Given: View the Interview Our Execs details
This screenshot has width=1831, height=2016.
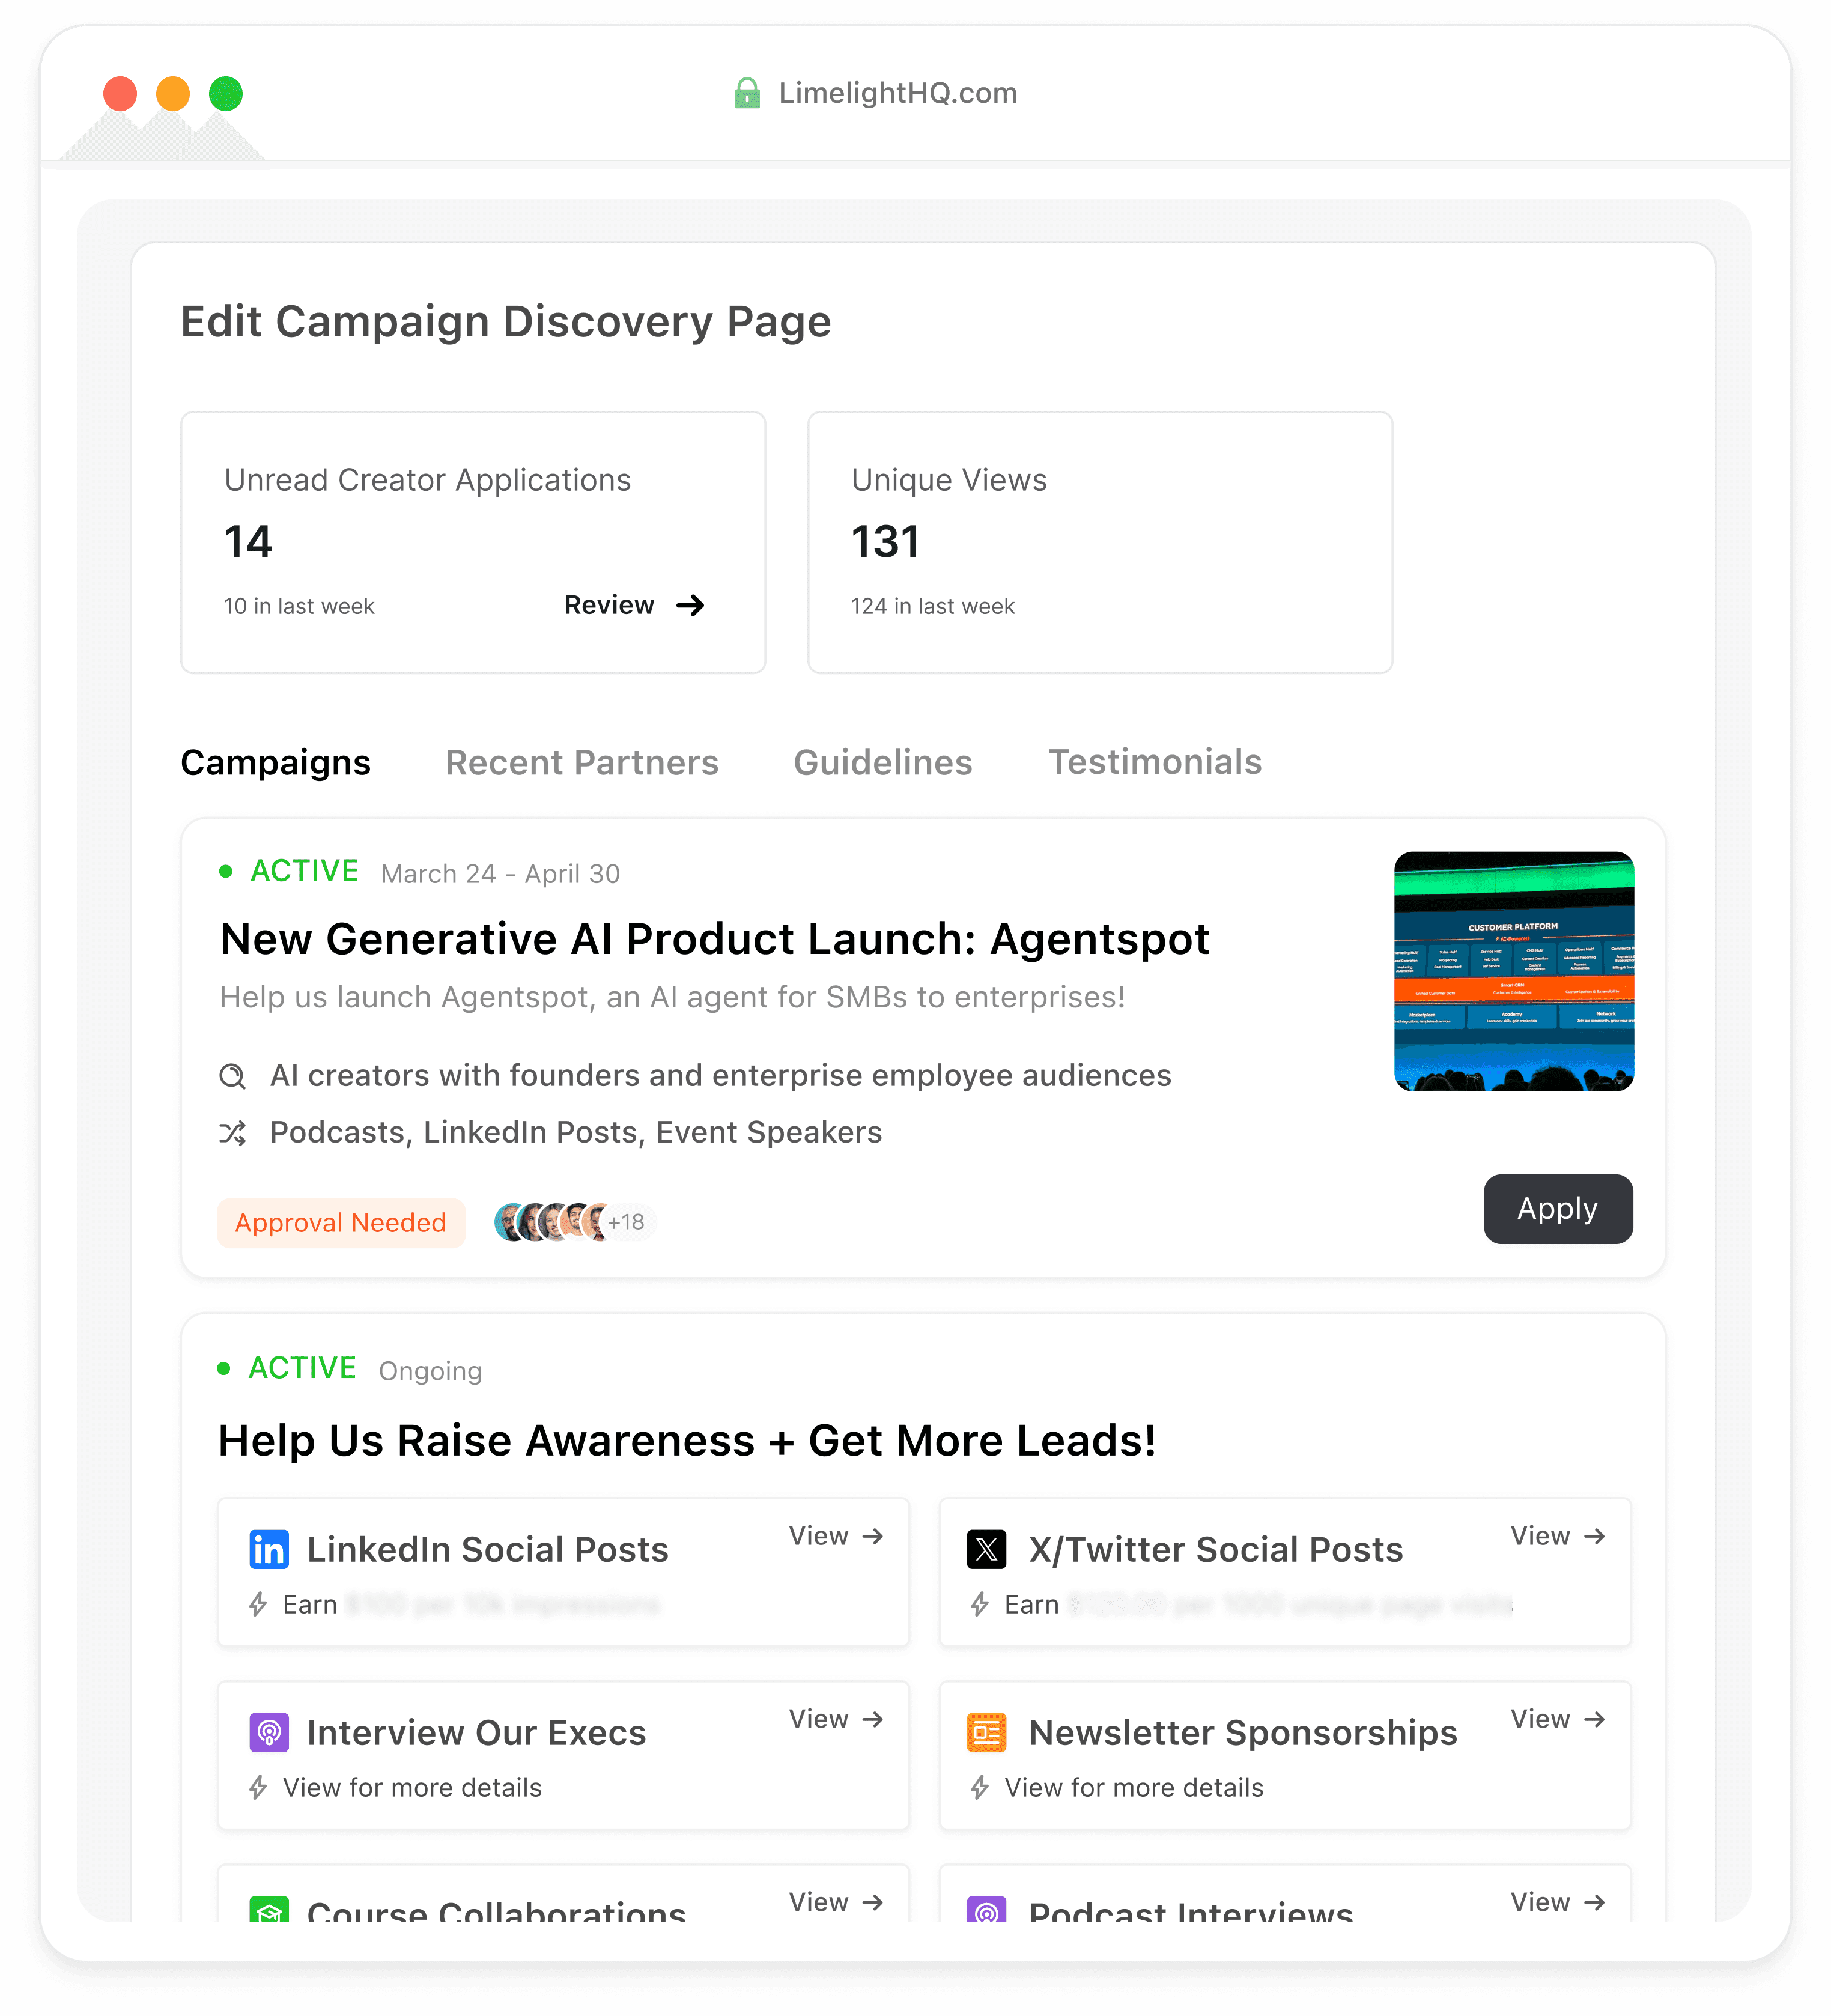Looking at the screenshot, I should click(836, 1719).
